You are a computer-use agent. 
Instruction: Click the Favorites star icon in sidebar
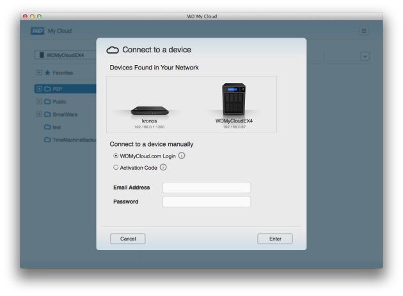coord(47,73)
